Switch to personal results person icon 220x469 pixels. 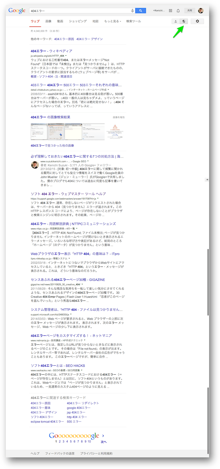176,21
